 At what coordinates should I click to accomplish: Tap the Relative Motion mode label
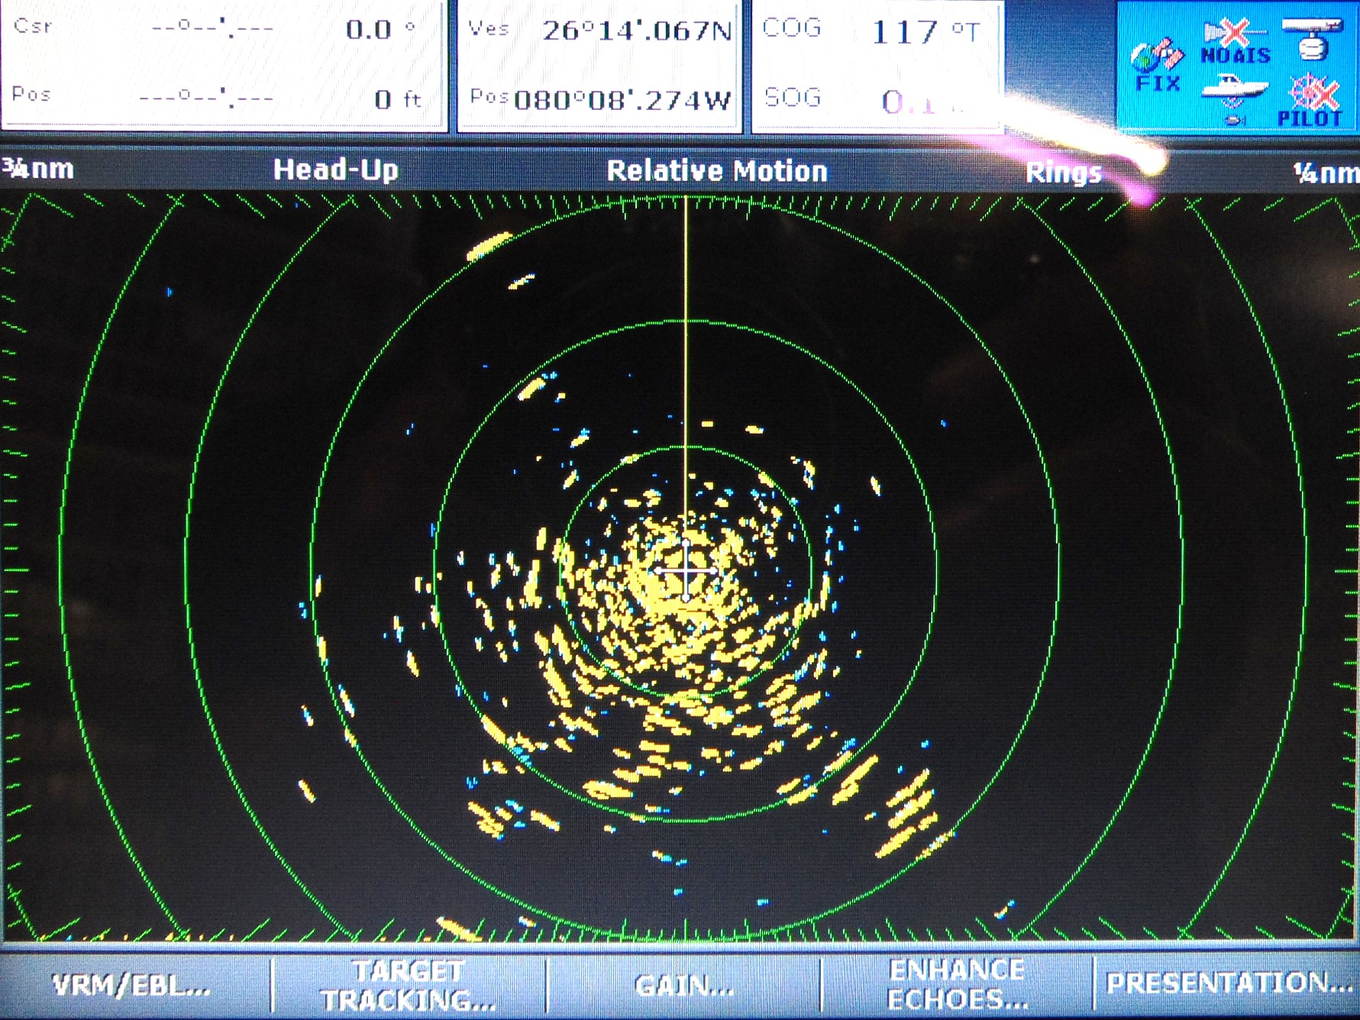[x=717, y=172]
